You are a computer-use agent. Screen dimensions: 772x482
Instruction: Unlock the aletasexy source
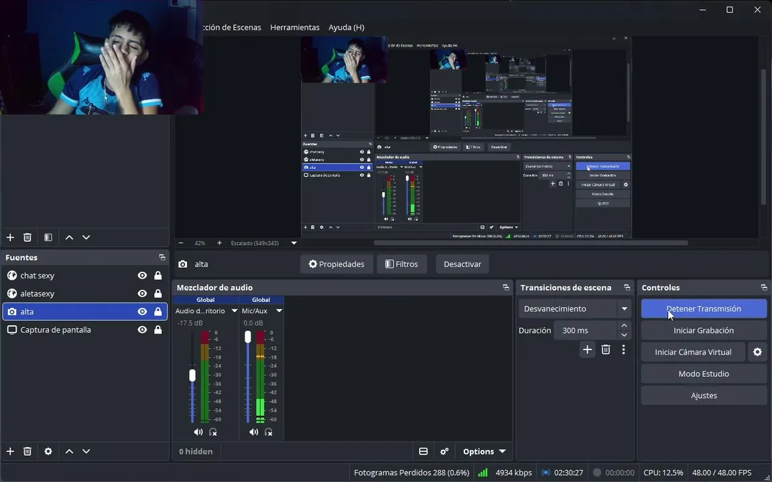pos(158,294)
